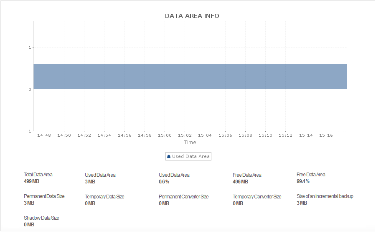
Task: Click the Free Data Area 496 MB value
Action: [x=240, y=182]
